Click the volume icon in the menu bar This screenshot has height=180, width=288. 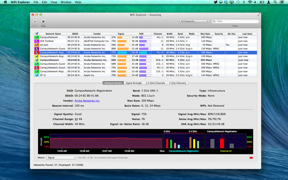255,2
